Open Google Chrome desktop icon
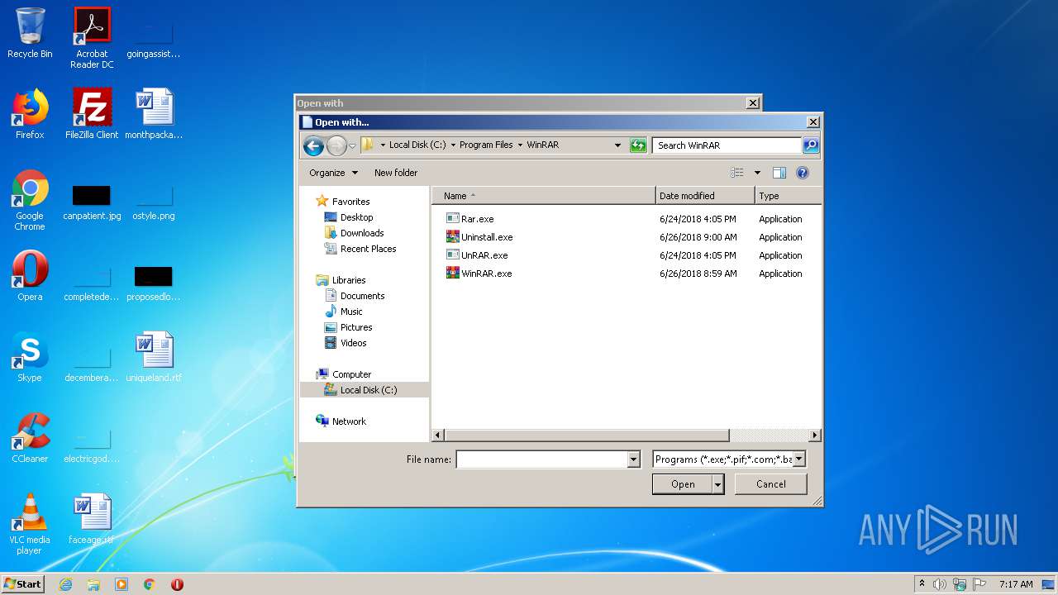The image size is (1058, 595). pos(30,201)
